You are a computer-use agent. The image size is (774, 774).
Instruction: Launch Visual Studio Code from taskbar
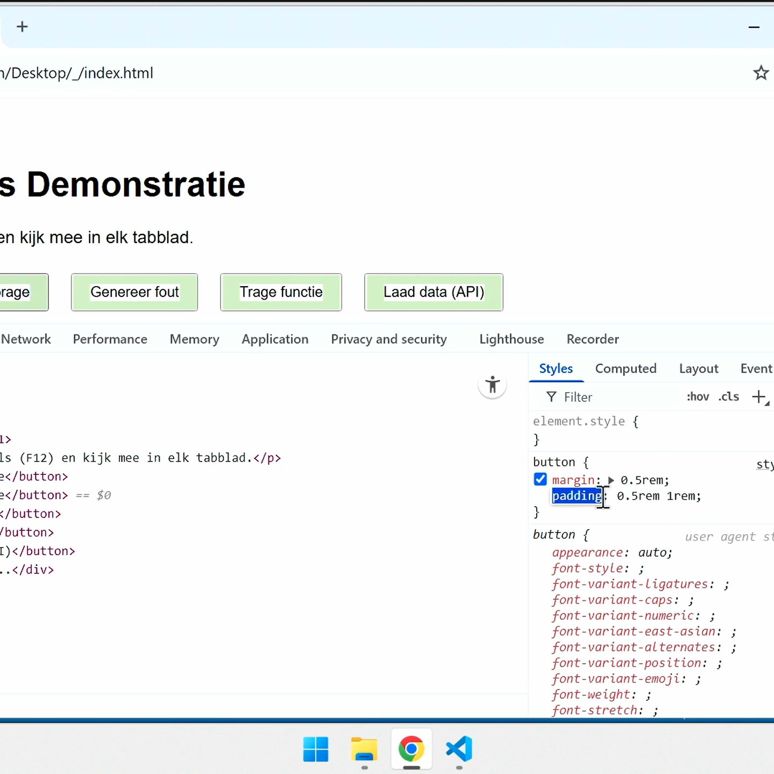click(x=459, y=749)
